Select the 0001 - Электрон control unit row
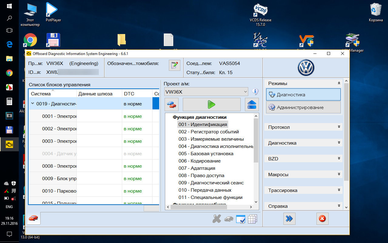388x243 pixels. click(94, 116)
